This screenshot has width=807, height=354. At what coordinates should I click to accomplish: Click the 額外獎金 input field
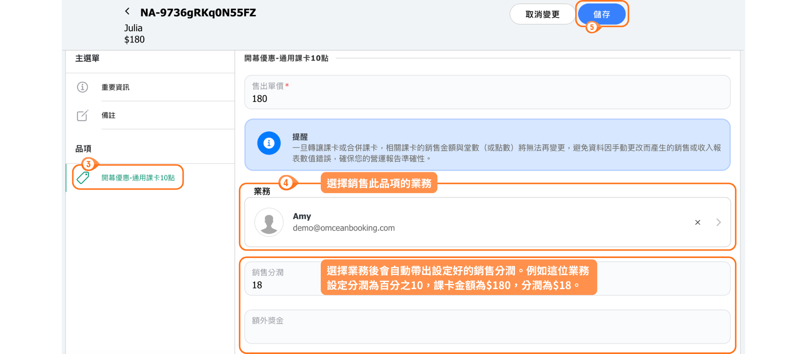point(487,331)
